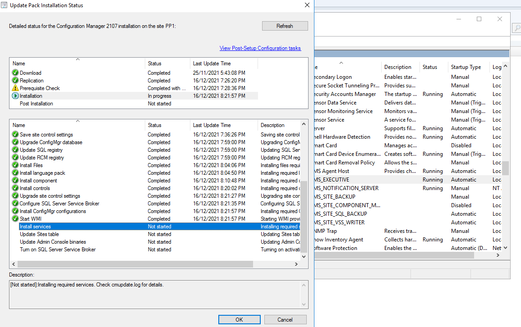This screenshot has height=327, width=521.
Task: Open View Post-Setup Configuration tasks link
Action: pyautogui.click(x=260, y=48)
